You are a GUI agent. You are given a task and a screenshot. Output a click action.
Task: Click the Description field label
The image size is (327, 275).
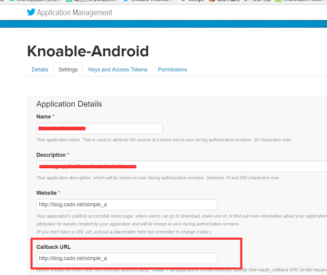tap(51, 155)
